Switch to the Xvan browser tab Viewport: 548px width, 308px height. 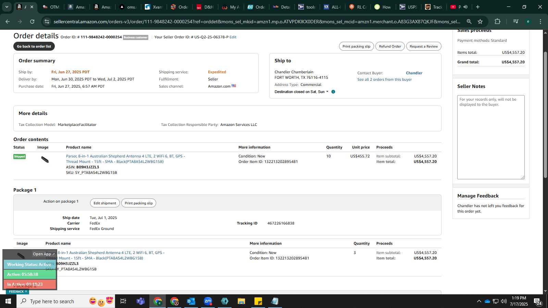[154, 7]
